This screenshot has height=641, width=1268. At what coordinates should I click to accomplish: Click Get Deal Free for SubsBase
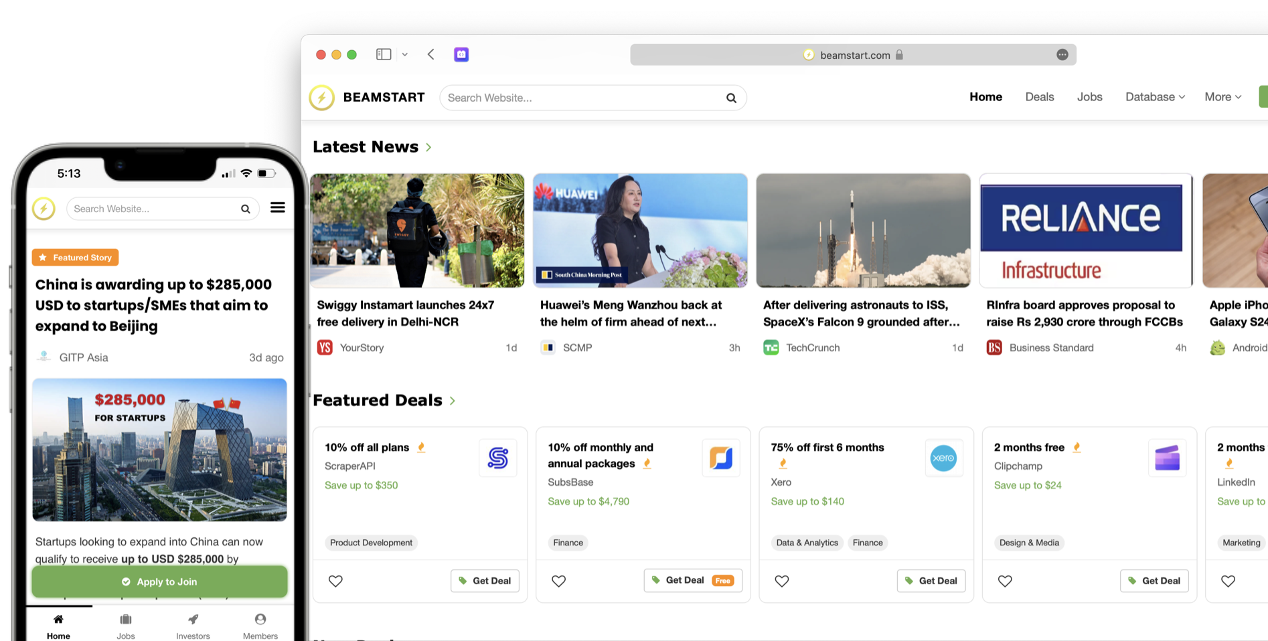pyautogui.click(x=693, y=580)
